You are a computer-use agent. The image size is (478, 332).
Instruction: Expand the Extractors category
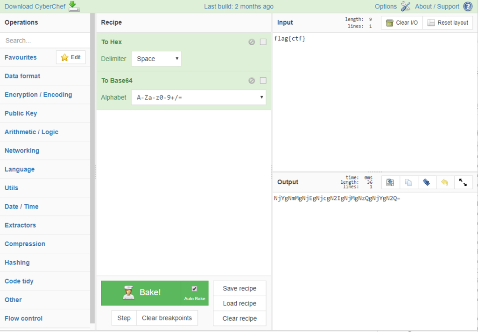tap(45, 225)
